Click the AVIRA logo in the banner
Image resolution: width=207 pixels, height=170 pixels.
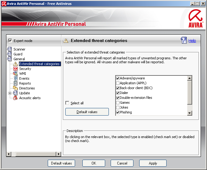(x=196, y=18)
